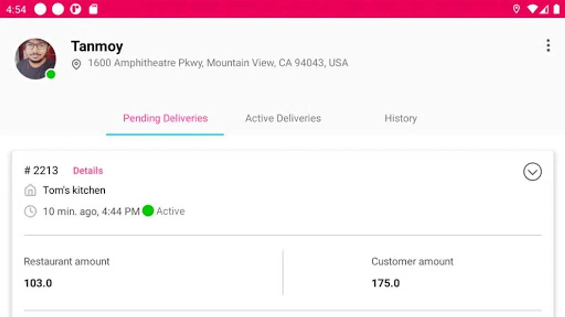Open the History tab

[x=400, y=118]
